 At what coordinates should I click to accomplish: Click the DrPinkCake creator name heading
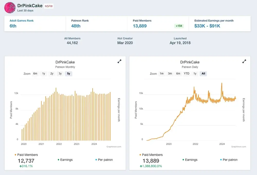click(30, 6)
